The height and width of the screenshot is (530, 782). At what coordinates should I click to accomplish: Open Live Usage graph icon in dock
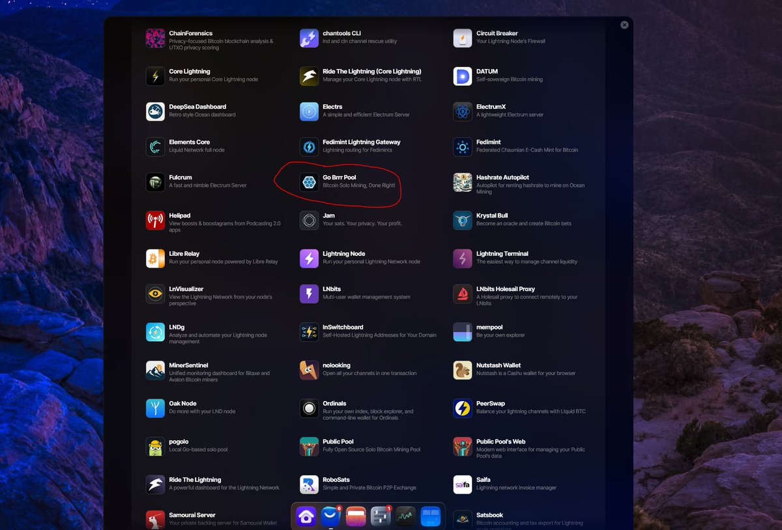coord(405,516)
